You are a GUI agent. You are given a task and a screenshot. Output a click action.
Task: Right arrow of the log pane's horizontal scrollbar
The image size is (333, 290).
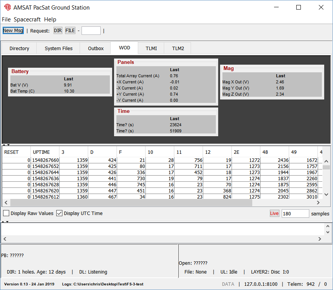[x=320, y=239]
